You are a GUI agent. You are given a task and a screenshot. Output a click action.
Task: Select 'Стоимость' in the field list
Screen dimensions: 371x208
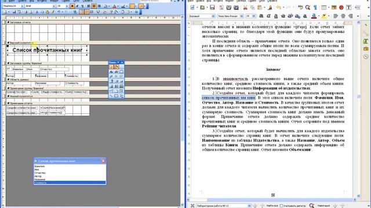click(x=70, y=183)
